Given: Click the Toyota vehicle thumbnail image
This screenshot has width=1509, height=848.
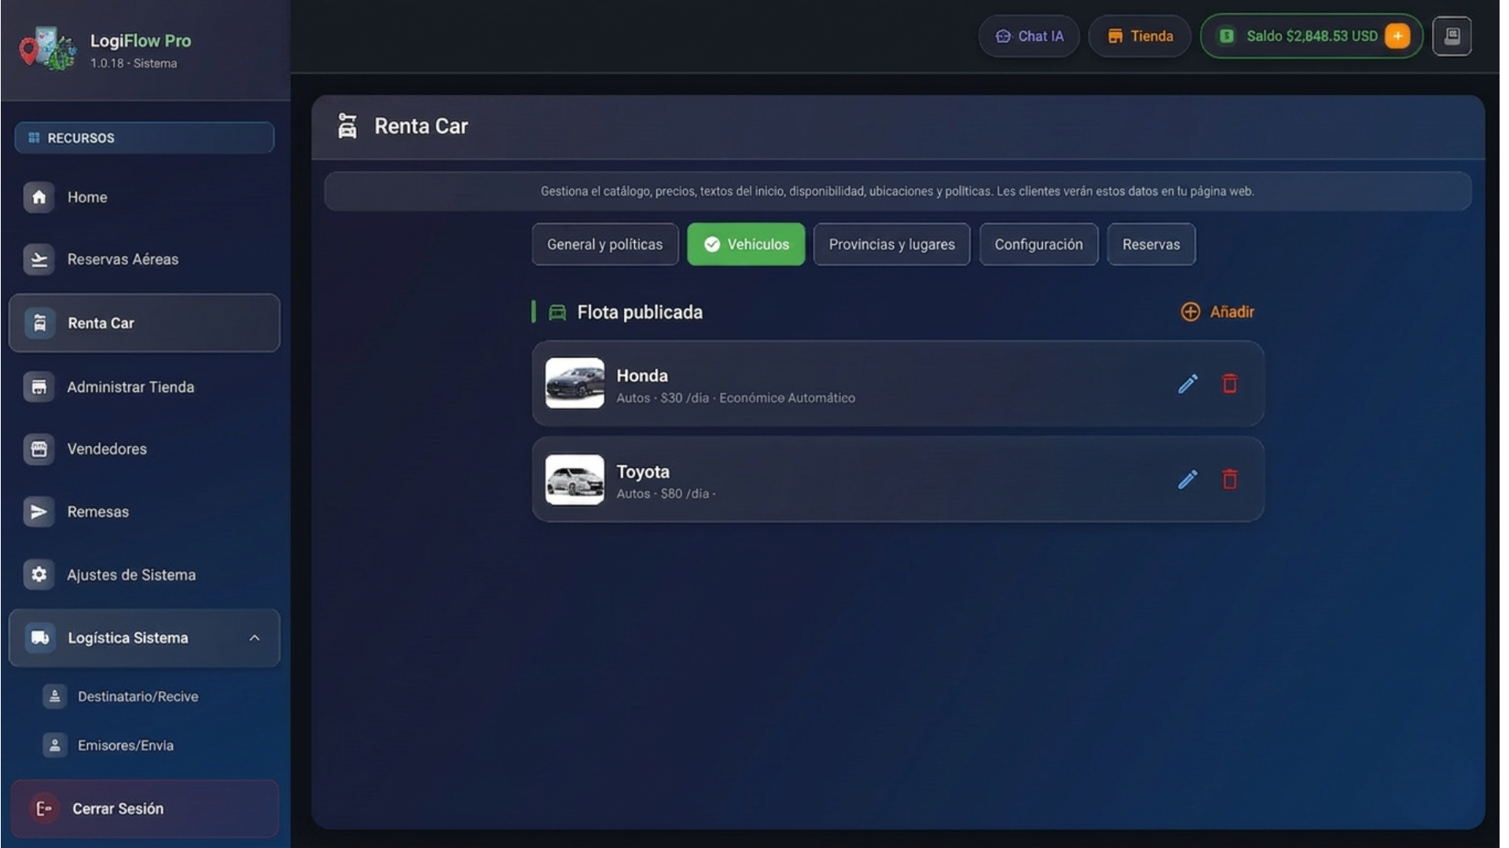Looking at the screenshot, I should (575, 479).
